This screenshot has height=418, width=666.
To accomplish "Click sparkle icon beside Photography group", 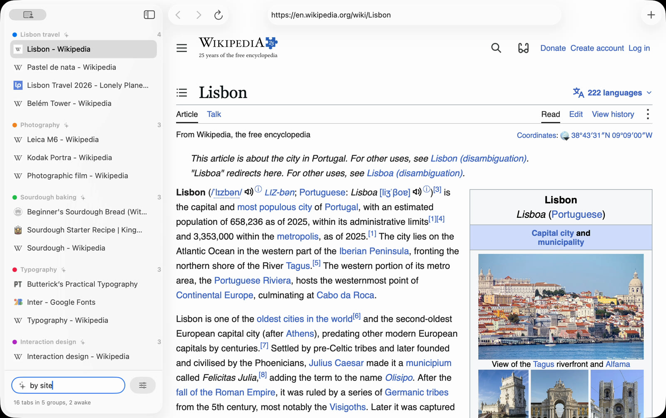I will [67, 125].
